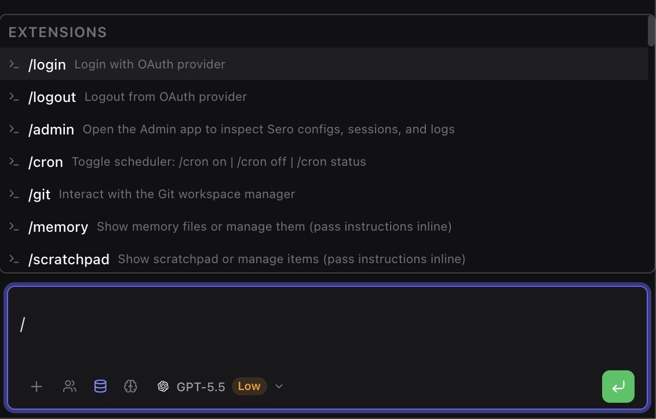Select the brain icon in the composer
This screenshot has height=419, width=656.
[x=130, y=386]
